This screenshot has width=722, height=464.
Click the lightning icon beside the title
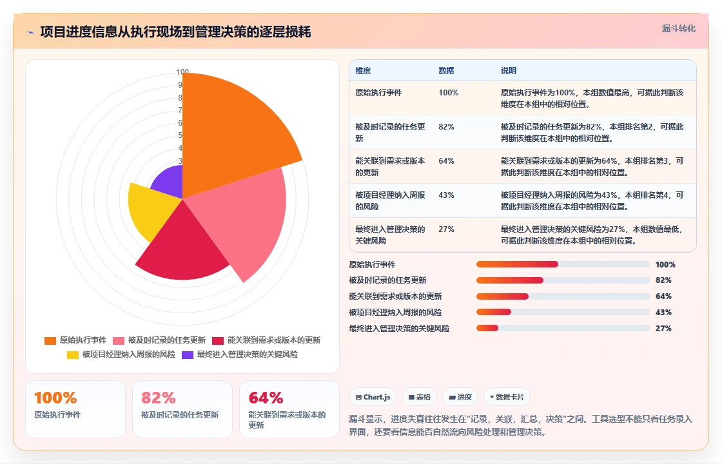[31, 32]
